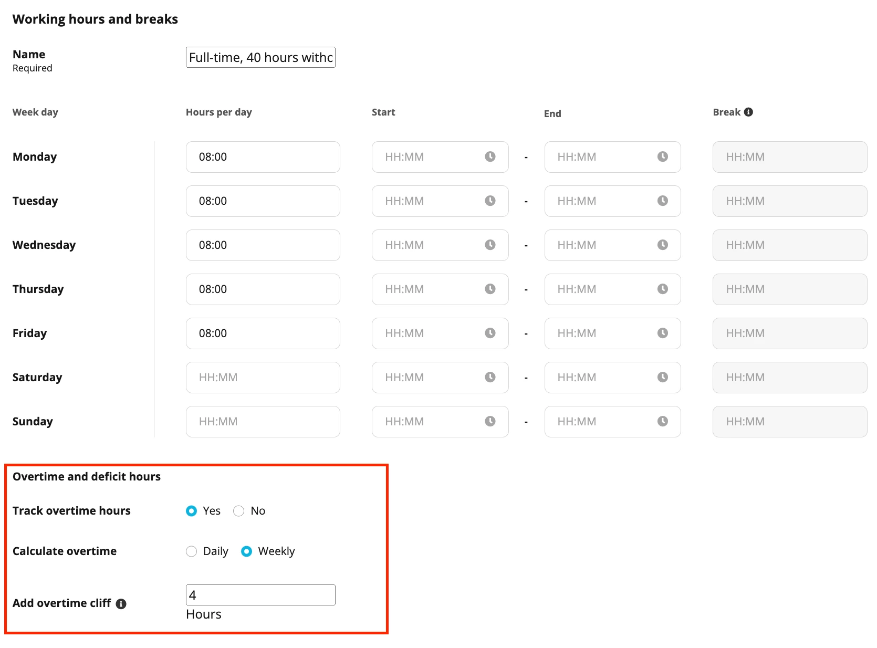Click the clock icon in Wednesday's End field

[663, 245]
